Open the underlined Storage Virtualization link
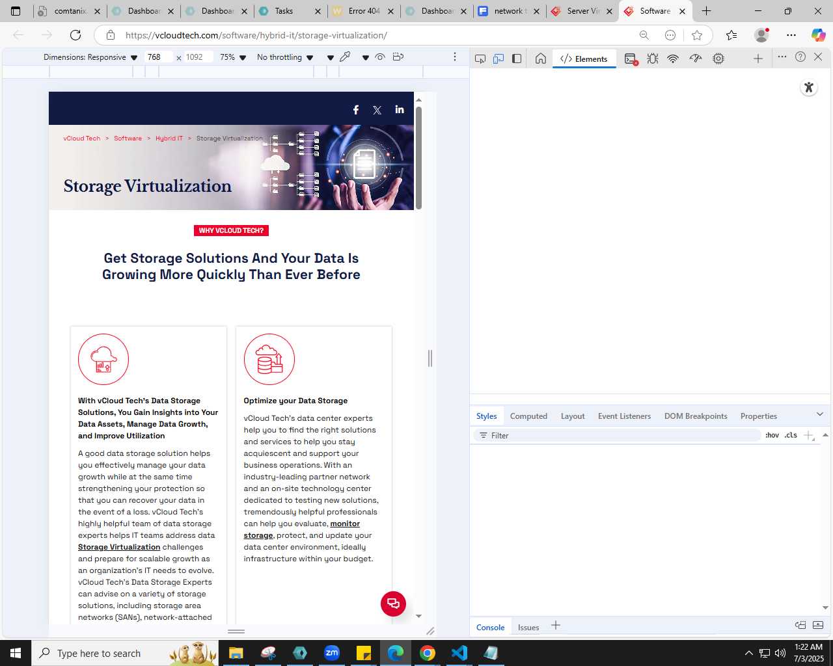The image size is (833, 666). coord(119,547)
